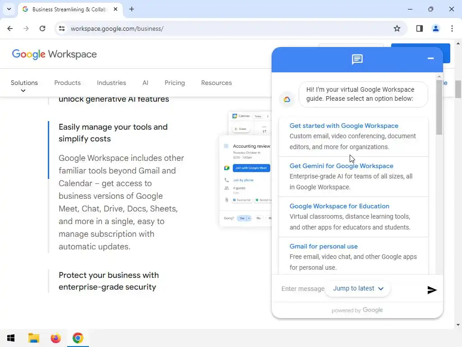Minimize the chat widget
The width and height of the screenshot is (462, 347).
tap(430, 58)
